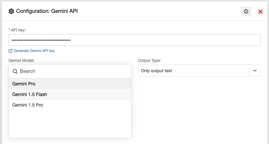This screenshot has width=269, height=144.
Task: Close the Gemini API configuration dialog
Action: point(260,12)
